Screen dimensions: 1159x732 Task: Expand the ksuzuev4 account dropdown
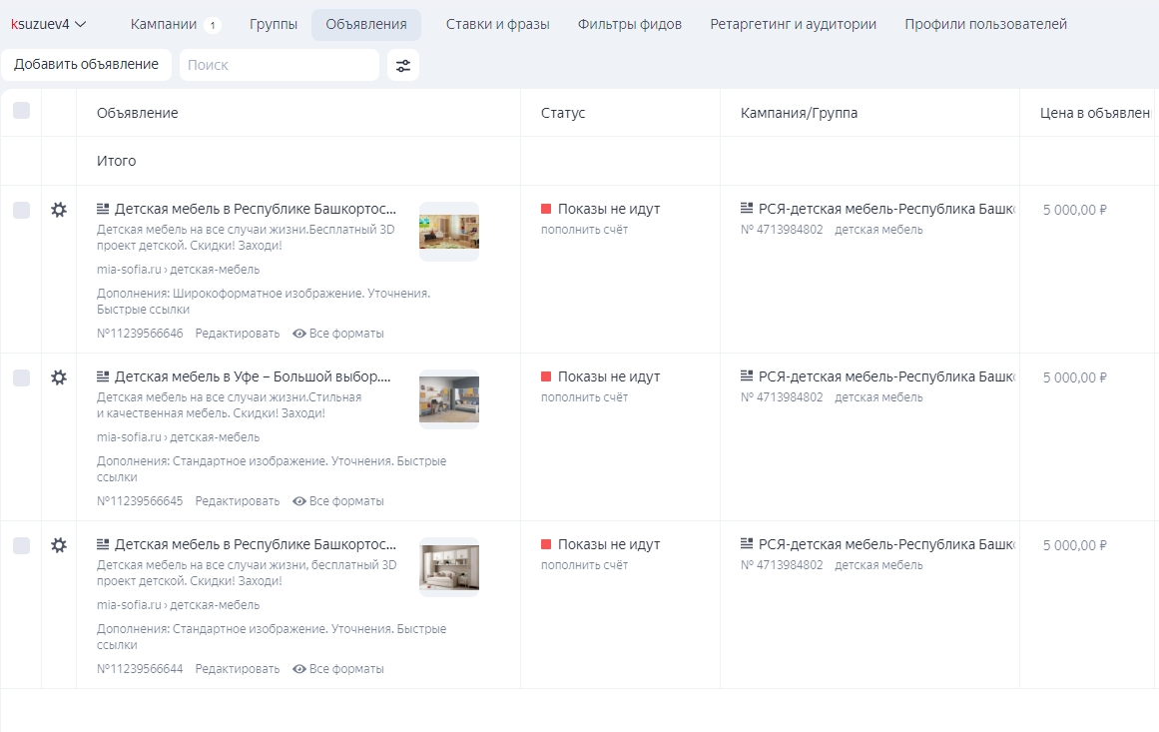49,24
